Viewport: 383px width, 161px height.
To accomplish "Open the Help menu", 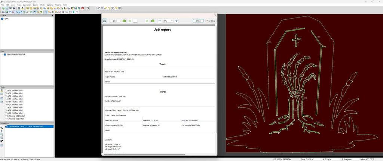I will [65, 5].
